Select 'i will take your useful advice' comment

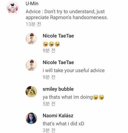coord(74,70)
